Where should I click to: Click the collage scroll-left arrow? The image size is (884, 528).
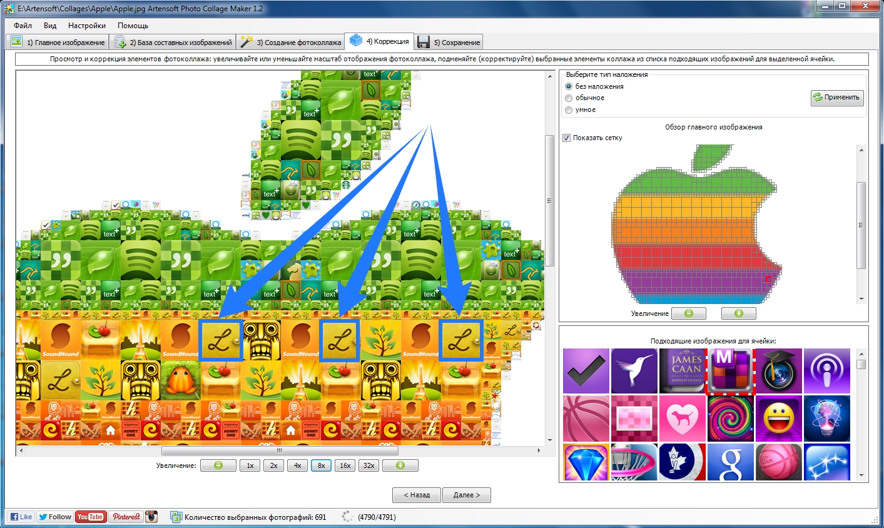coord(21,450)
